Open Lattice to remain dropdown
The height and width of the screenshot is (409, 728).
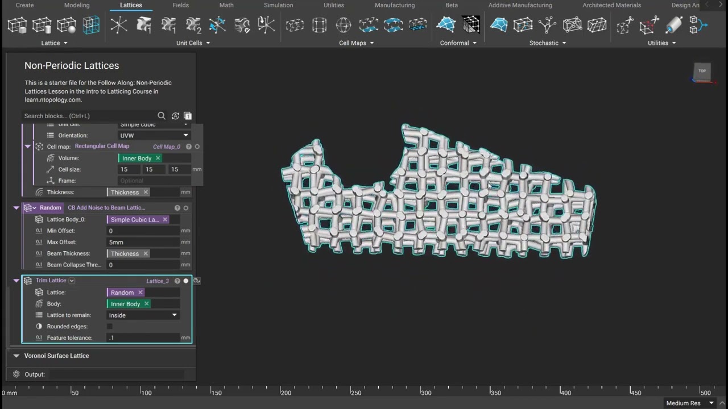[143, 315]
